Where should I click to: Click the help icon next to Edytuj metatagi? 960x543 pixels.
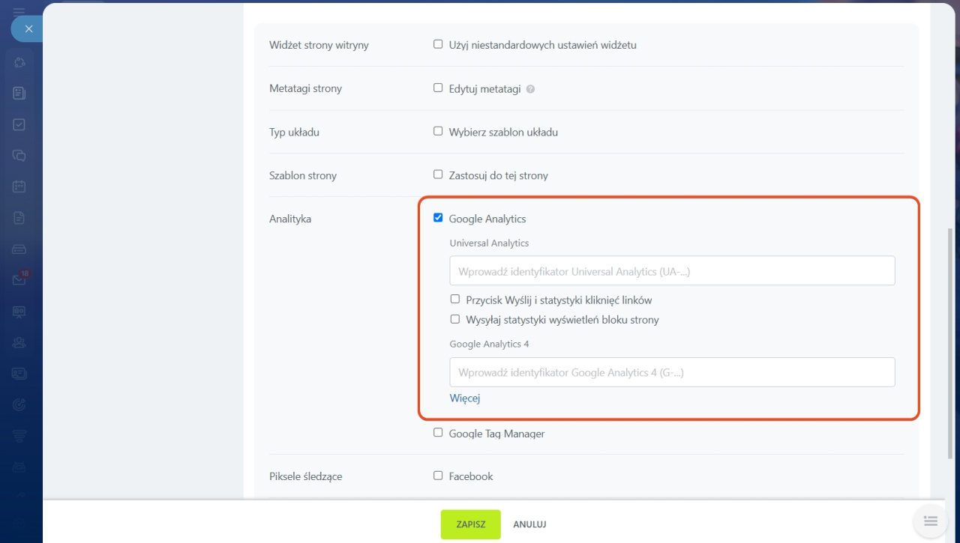(530, 89)
